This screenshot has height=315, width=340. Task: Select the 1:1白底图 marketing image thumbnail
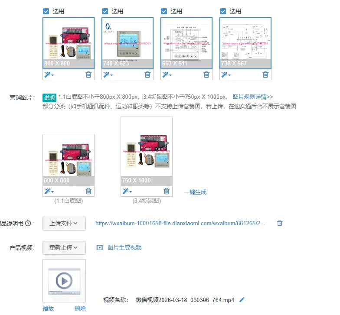tap(69, 160)
